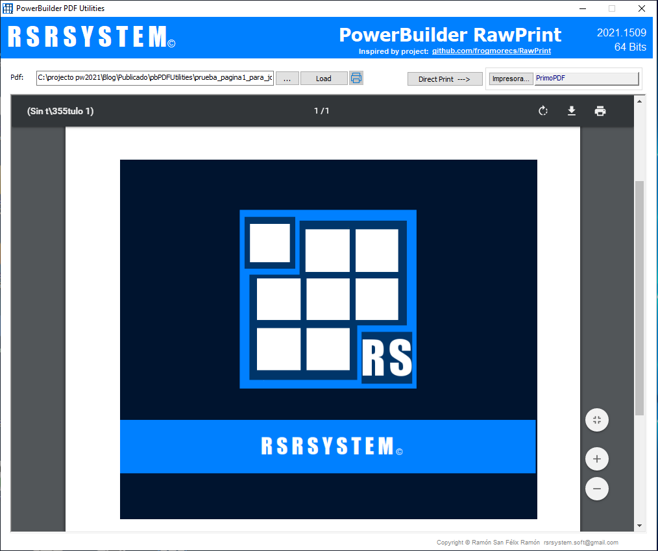658x551 pixels.
Task: Click the PrimoPDF printer name field
Action: (587, 79)
